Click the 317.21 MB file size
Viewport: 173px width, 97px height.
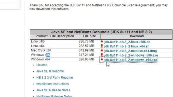86,55
